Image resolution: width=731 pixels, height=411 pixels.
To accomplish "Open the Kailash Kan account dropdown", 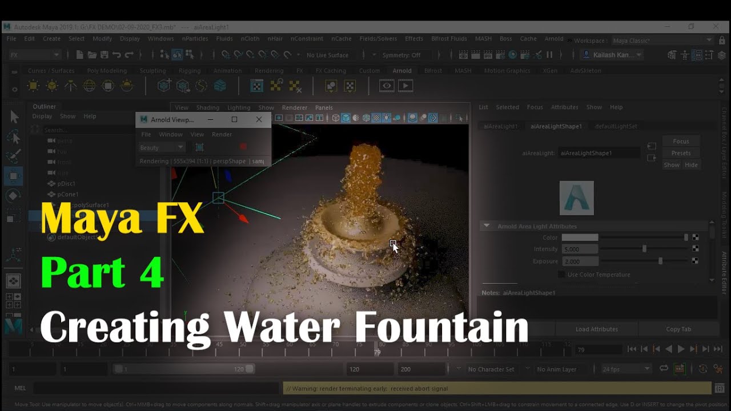I will (x=612, y=55).
